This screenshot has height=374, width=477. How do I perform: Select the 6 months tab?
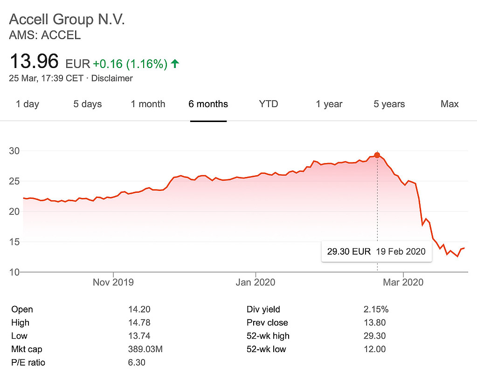click(208, 104)
